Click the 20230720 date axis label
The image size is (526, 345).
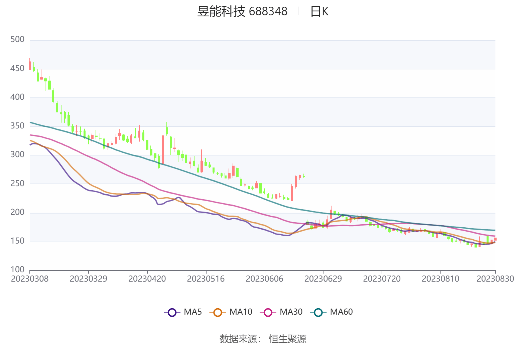(x=382, y=279)
